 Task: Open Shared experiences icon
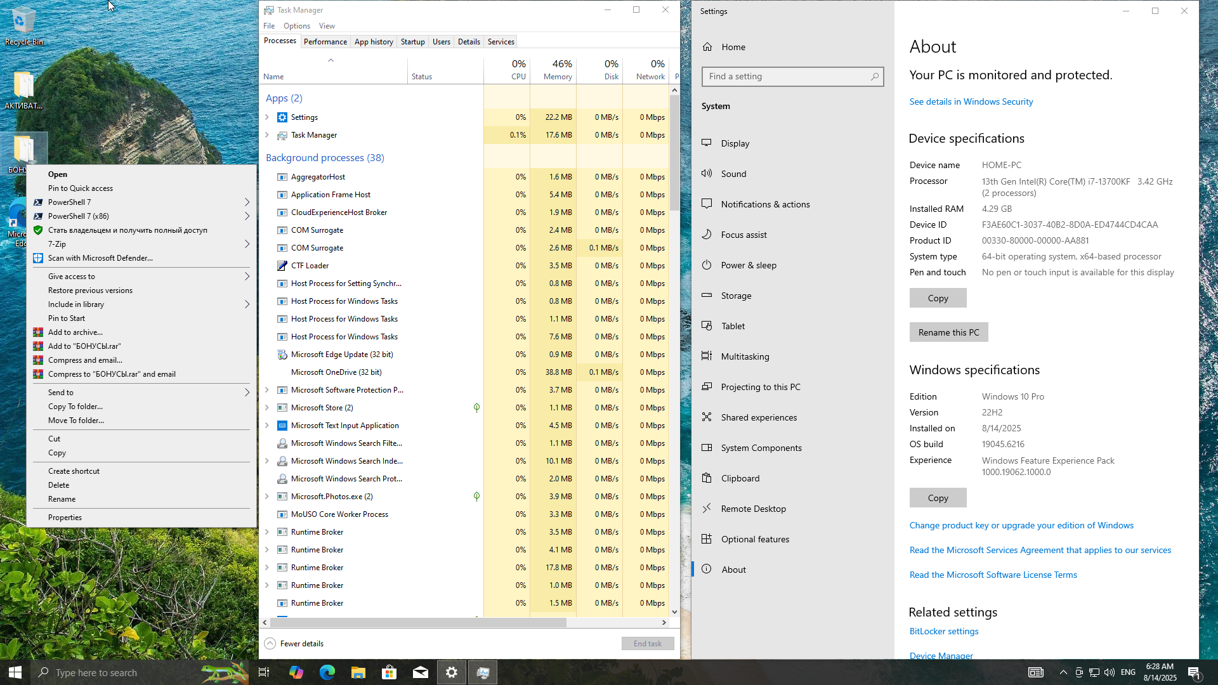coord(707,417)
